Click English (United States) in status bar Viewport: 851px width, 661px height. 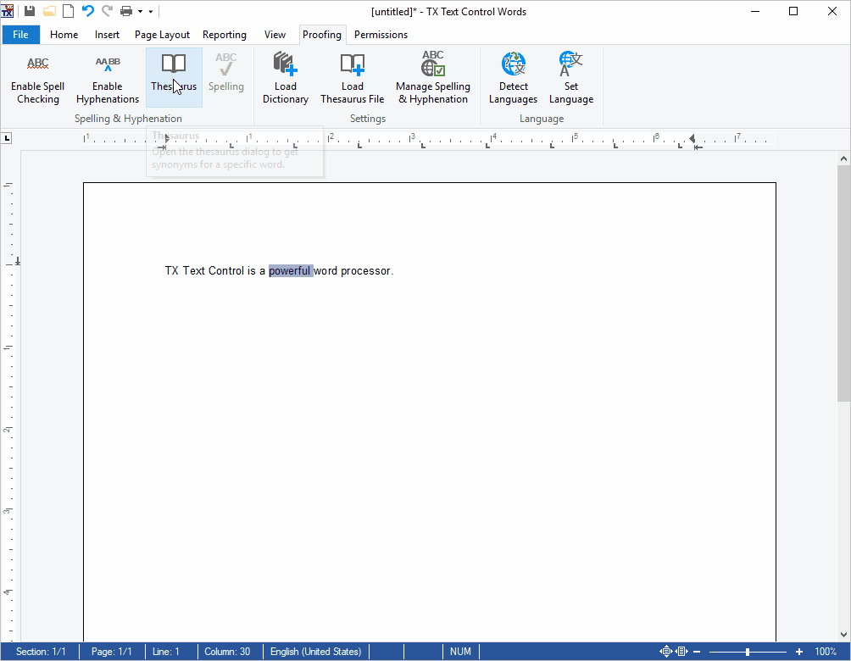tap(315, 652)
